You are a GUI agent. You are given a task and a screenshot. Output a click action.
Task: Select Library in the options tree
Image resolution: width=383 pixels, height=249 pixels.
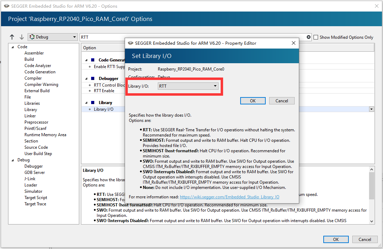click(x=31, y=110)
